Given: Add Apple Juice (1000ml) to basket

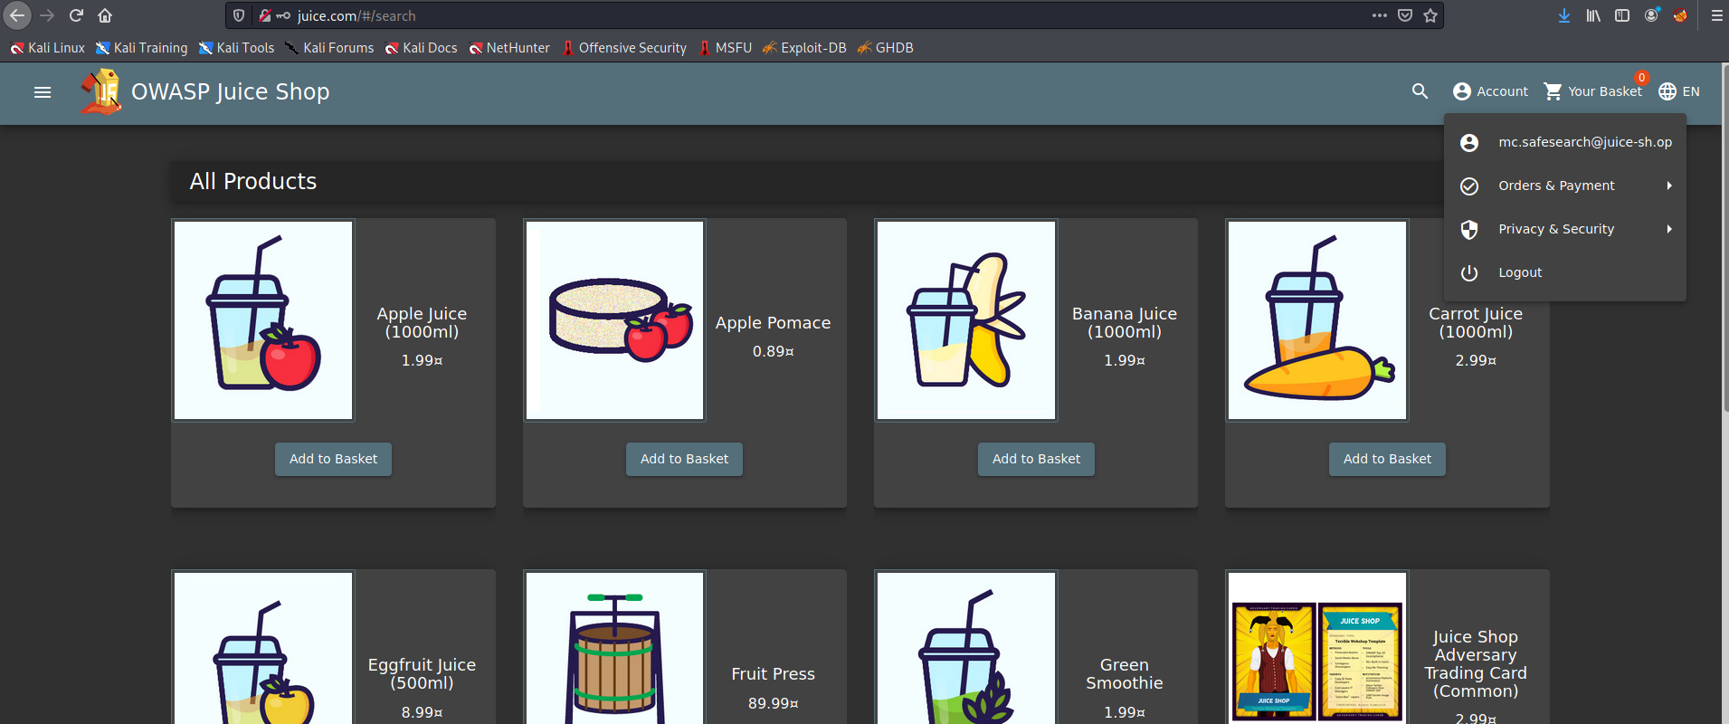Looking at the screenshot, I should (333, 459).
